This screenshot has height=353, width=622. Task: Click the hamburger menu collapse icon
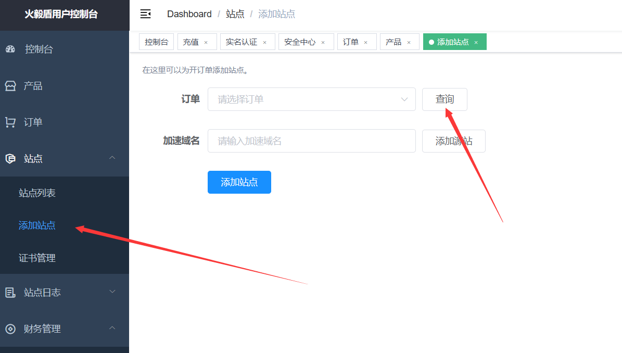click(146, 14)
